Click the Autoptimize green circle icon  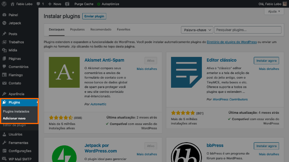[x=99, y=4]
